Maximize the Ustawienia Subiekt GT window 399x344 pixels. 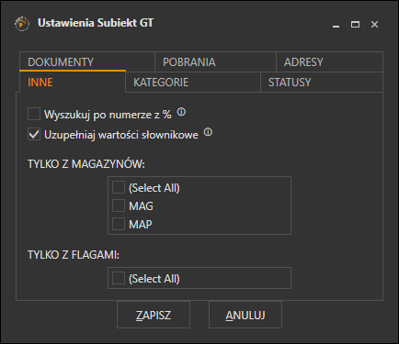355,25
